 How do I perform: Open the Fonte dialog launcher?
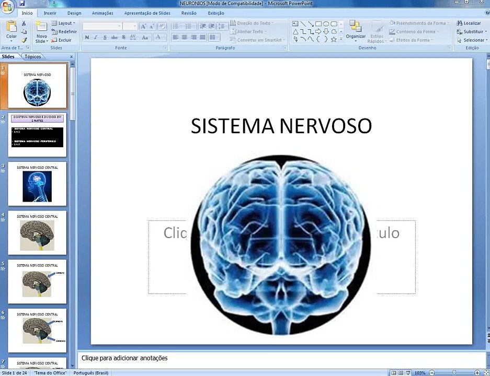tap(165, 48)
